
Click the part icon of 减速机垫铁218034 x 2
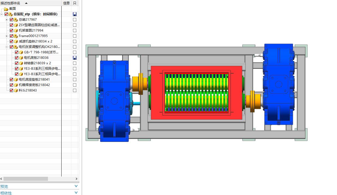pyautogui.click(x=16, y=41)
